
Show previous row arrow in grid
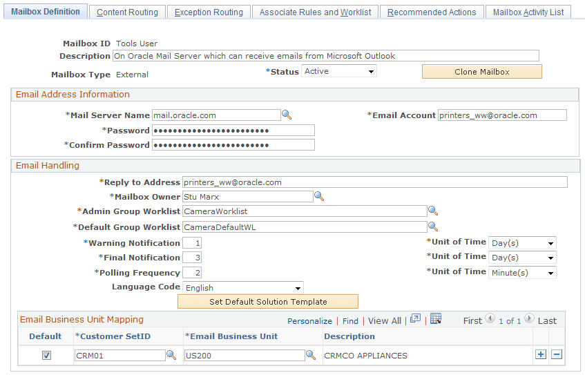click(x=490, y=318)
